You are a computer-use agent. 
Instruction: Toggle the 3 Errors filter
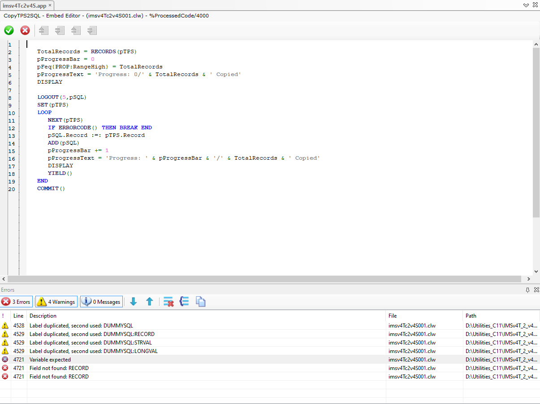[16, 302]
